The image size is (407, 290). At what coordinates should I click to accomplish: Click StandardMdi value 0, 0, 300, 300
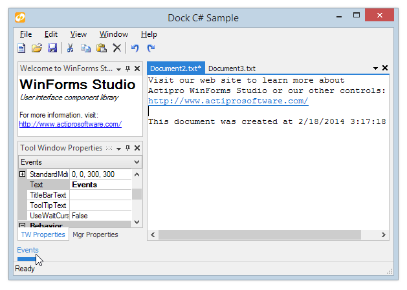100,174
